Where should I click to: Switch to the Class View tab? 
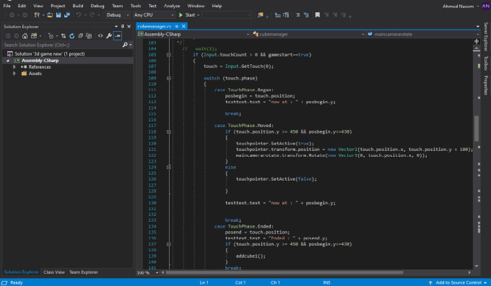click(54, 272)
